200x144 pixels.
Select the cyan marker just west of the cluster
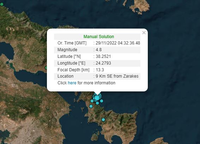click(92, 101)
